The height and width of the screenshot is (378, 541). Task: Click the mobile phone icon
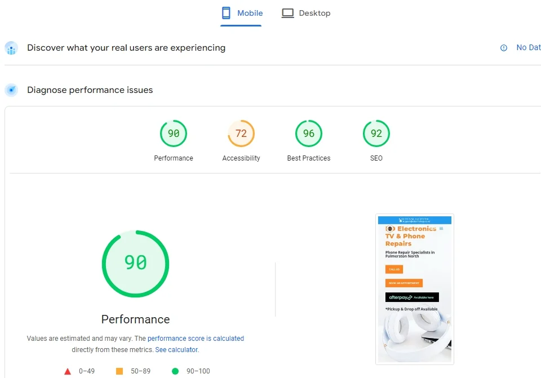[x=226, y=13]
